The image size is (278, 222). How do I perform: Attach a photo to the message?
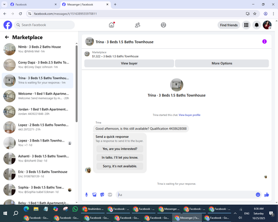[x=95, y=195]
